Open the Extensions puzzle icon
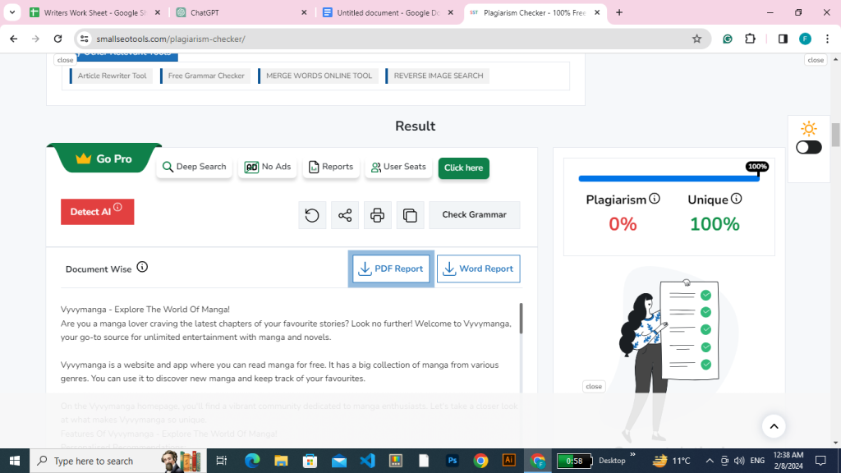This screenshot has width=841, height=473. click(751, 39)
